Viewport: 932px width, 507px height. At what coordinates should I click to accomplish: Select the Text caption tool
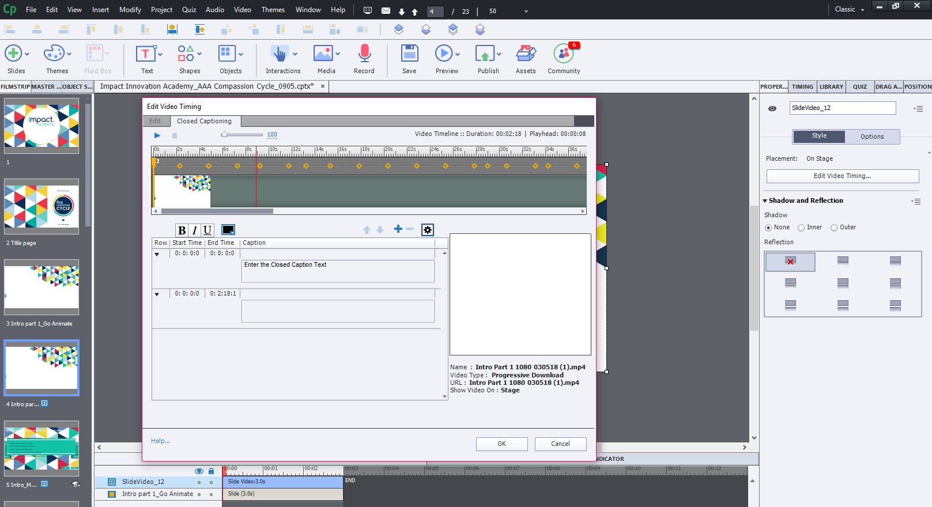(145, 54)
